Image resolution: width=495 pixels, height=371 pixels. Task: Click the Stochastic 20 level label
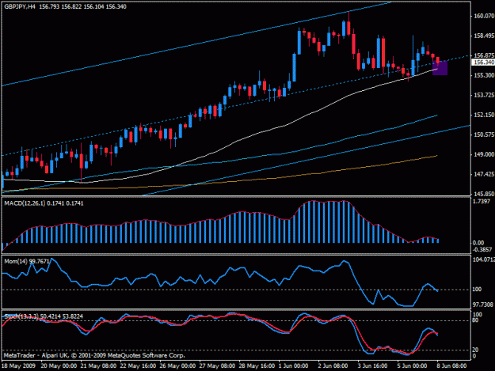475,350
